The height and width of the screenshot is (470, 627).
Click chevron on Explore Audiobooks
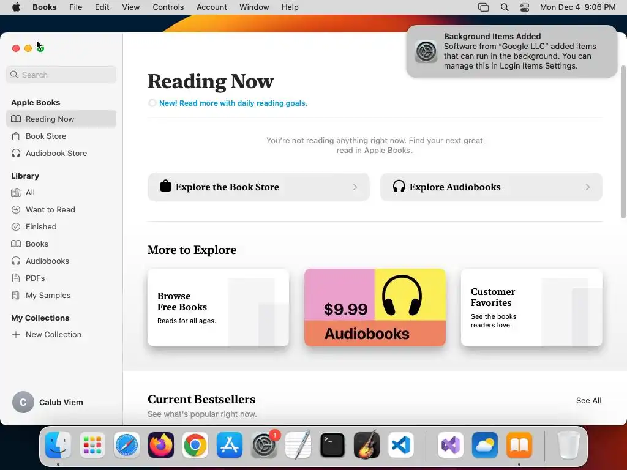pos(587,187)
